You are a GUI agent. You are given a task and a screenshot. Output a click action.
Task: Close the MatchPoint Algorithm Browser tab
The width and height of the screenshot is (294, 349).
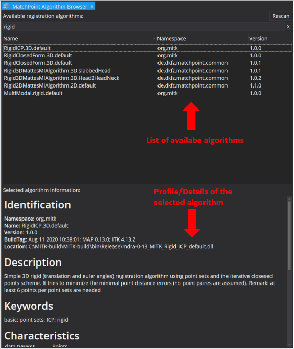pyautogui.click(x=92, y=7)
